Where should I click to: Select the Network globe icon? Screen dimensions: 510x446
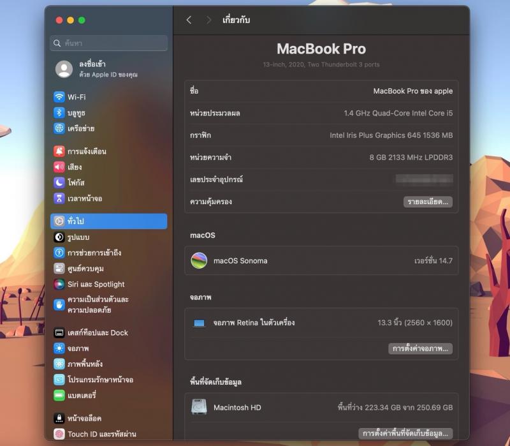click(x=59, y=128)
